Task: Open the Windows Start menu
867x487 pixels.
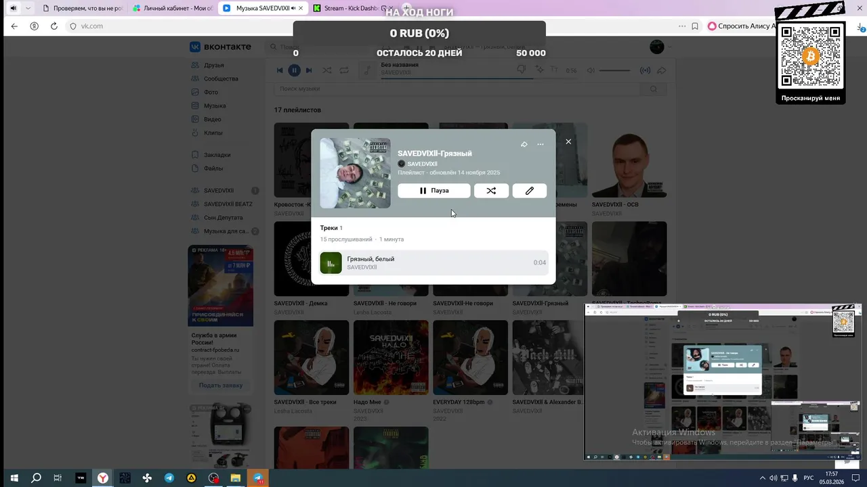Action: coord(14,478)
